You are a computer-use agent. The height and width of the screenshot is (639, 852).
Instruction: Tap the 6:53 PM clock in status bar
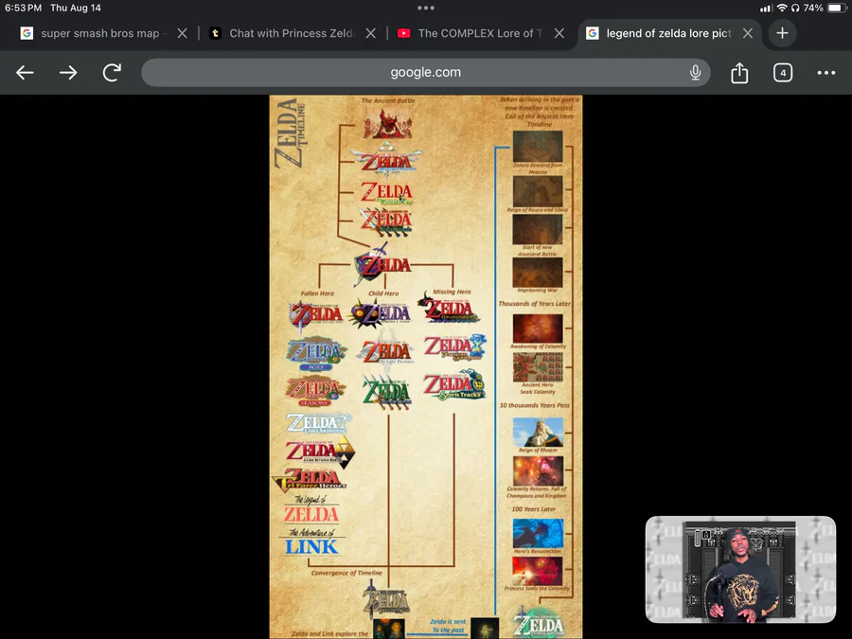pos(23,8)
